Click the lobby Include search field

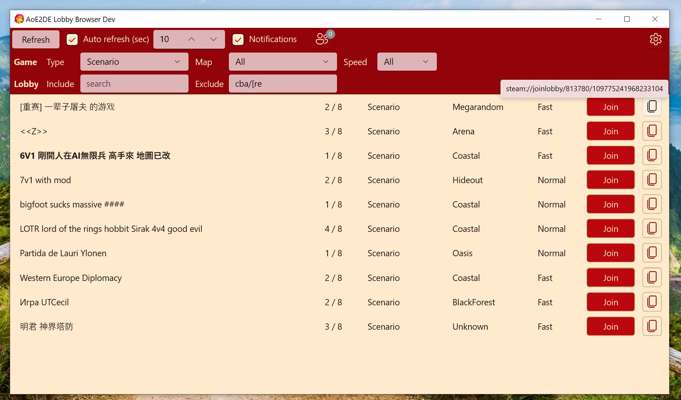134,84
